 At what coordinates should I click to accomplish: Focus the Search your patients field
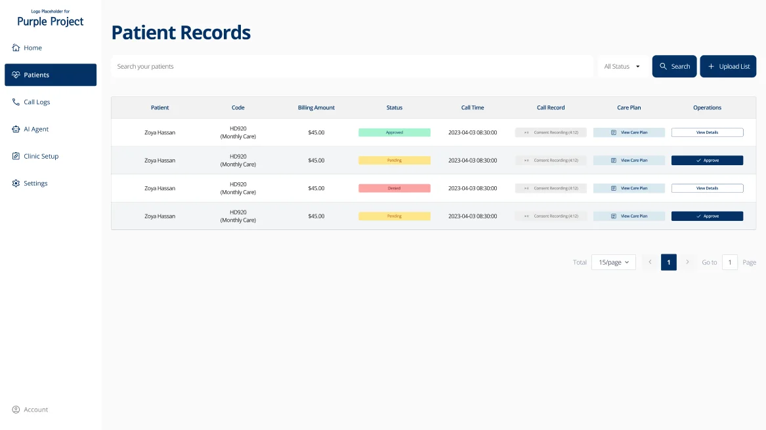pyautogui.click(x=352, y=66)
